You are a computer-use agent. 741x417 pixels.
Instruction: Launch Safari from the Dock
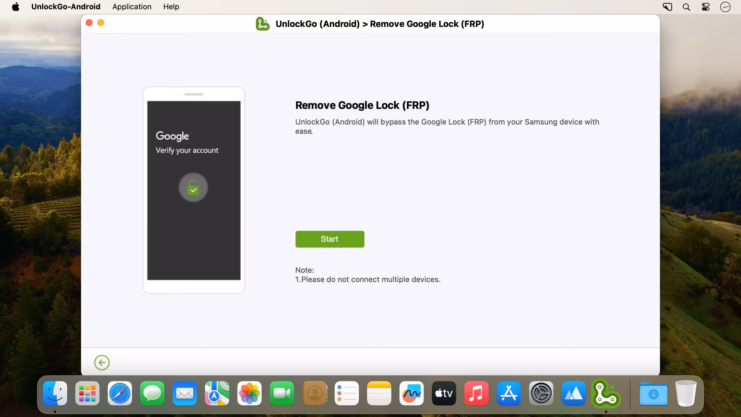tap(120, 393)
